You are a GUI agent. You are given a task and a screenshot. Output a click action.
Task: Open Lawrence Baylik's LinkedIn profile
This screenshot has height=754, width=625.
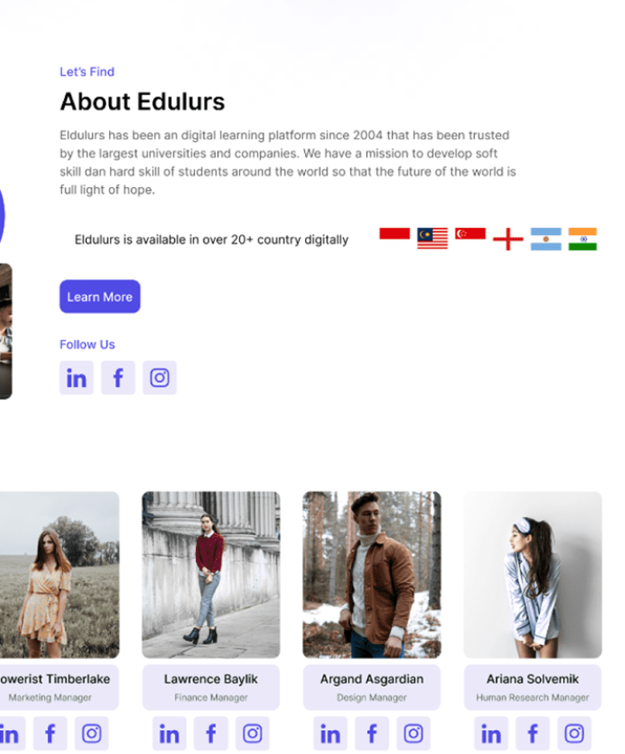169,734
